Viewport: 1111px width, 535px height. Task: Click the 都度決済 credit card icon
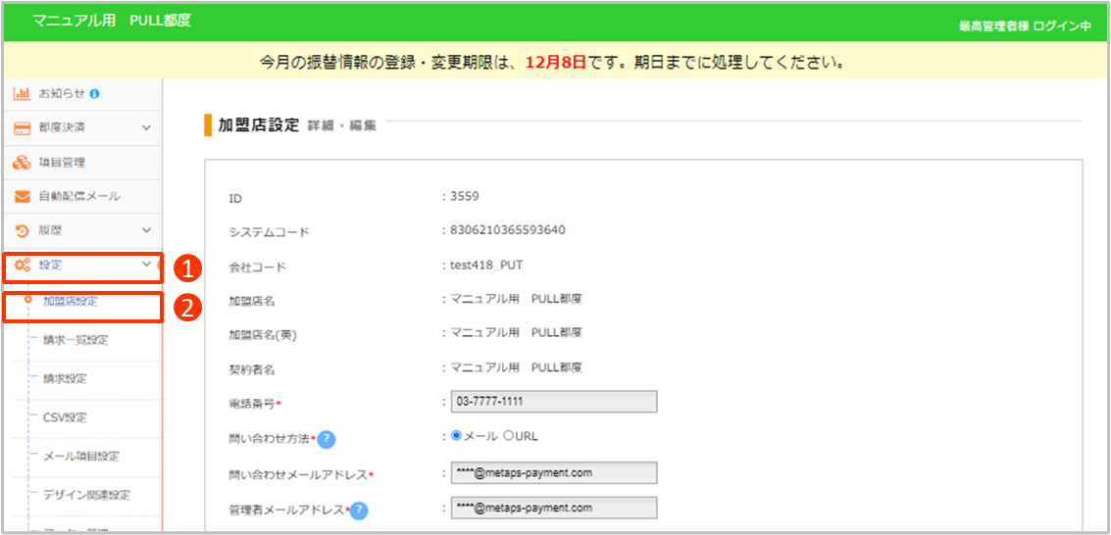[x=22, y=128]
